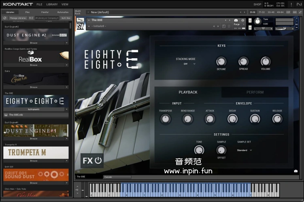
Task: Click Instruments under Eighty Eight E
Action: pos(34,109)
